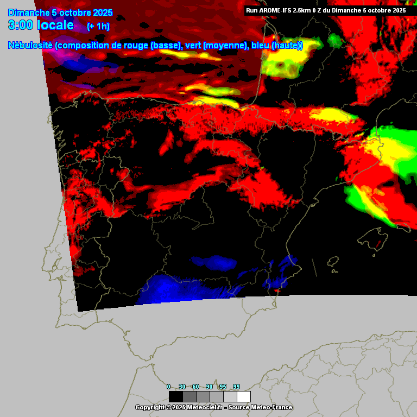Click the light gray 95% legend swatch

coord(230,396)
